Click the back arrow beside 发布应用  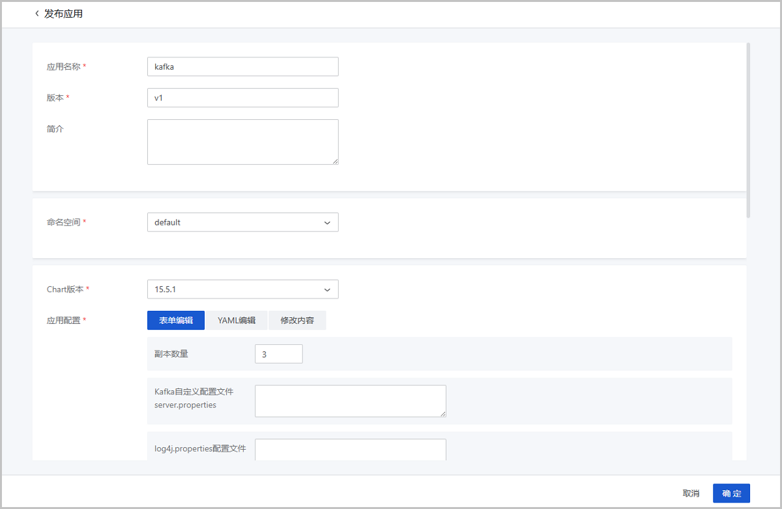click(x=37, y=14)
